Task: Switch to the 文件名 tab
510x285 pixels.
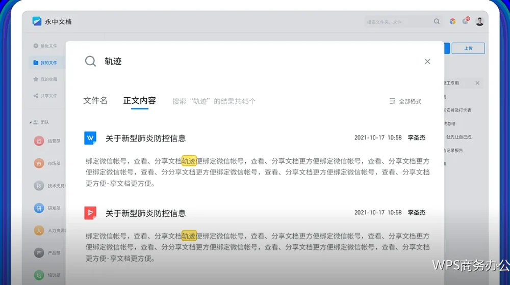Action: [95, 101]
